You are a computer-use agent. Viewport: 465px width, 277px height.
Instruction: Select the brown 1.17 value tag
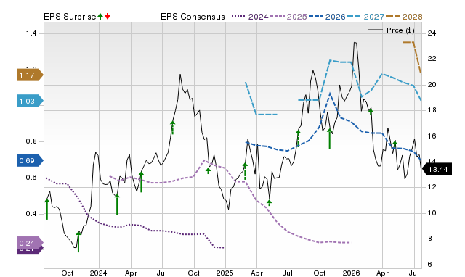(x=30, y=75)
